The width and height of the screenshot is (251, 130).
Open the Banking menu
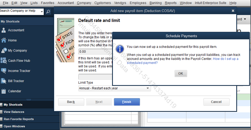(155, 3)
